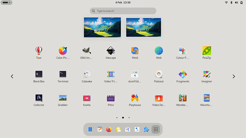The image size is (246, 138).
Task: Open the Video Downloader app
Action: (159, 100)
